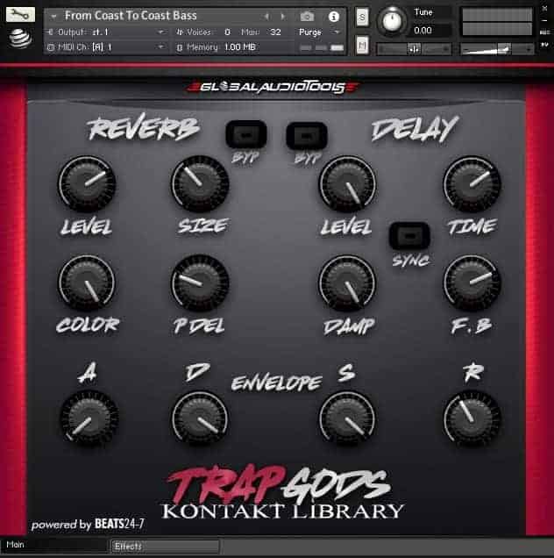
Task: Click the Delay TIME knob
Action: pyautogui.click(x=472, y=183)
